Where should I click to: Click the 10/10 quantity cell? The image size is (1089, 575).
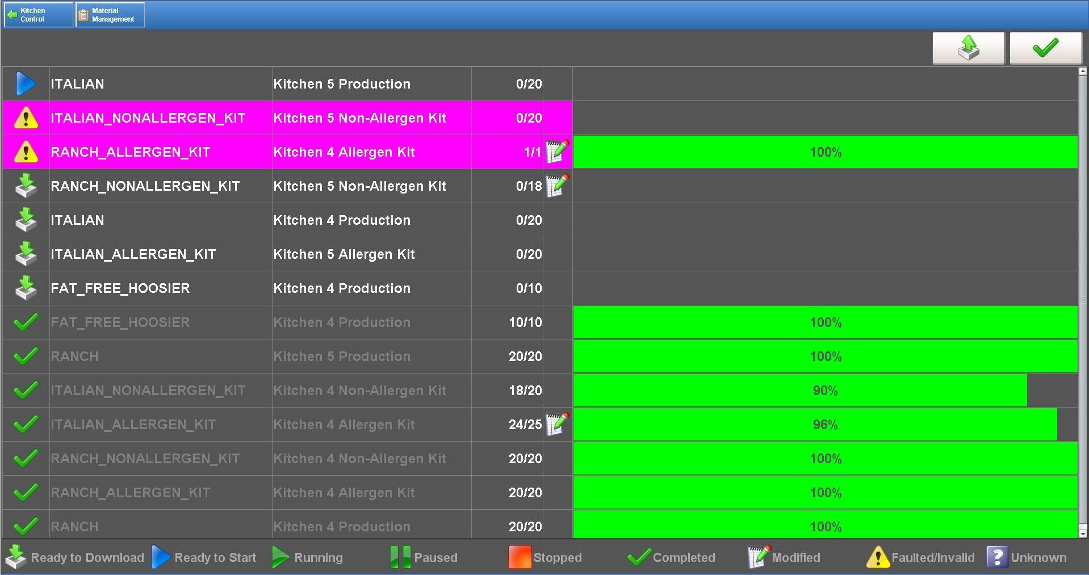[x=507, y=322]
